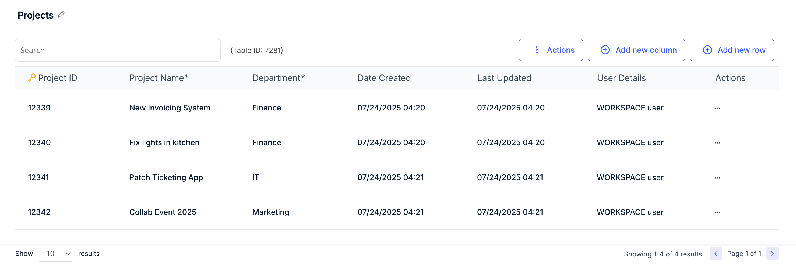Image resolution: width=796 pixels, height=271 pixels.
Task: Open row menu for project 12340
Action: 717,142
